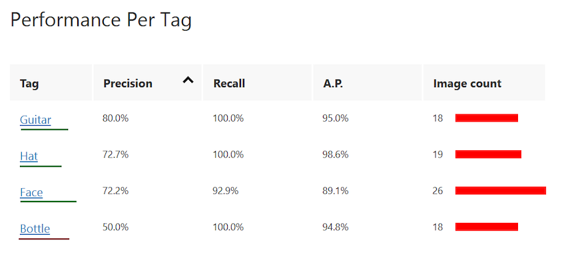Open the Face tag link
This screenshot has width=566, height=264.
click(31, 192)
